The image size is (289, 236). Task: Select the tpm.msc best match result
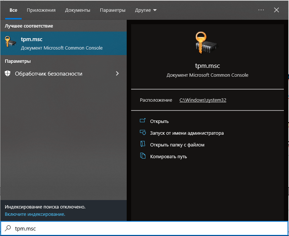click(64, 43)
